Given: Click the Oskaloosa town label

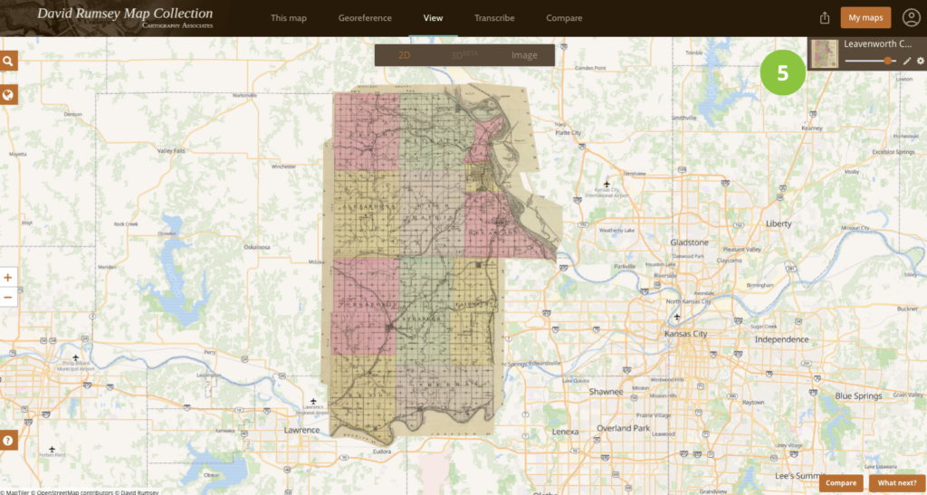Looking at the screenshot, I should (x=257, y=248).
